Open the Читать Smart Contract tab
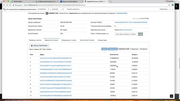This screenshot has height=101, width=180. point(87,40)
